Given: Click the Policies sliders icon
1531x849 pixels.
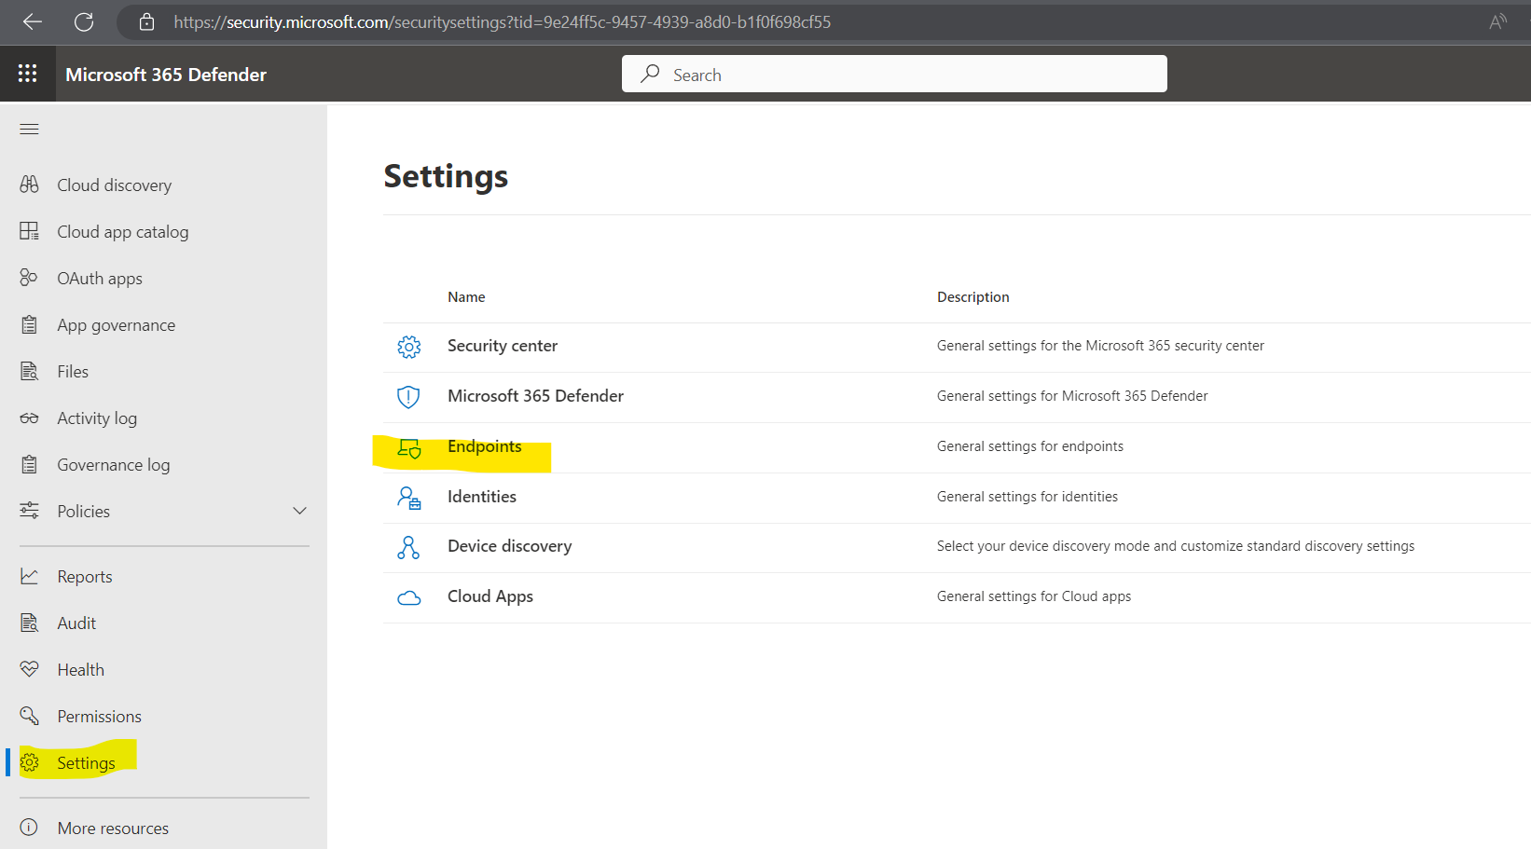Looking at the screenshot, I should (30, 511).
